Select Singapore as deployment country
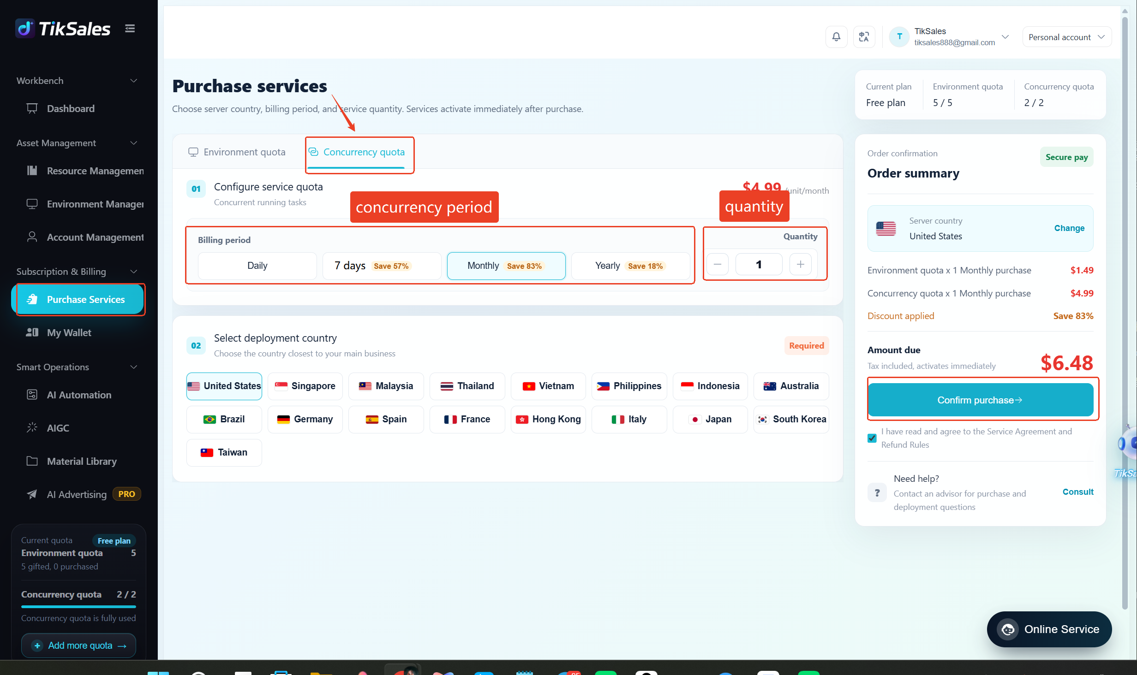 pyautogui.click(x=305, y=386)
